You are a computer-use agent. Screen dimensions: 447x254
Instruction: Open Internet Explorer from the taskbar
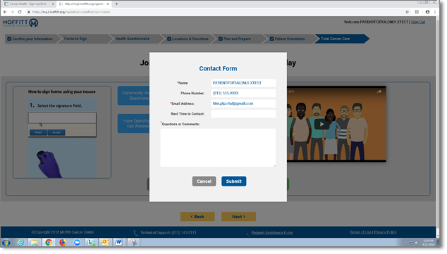click(20, 242)
